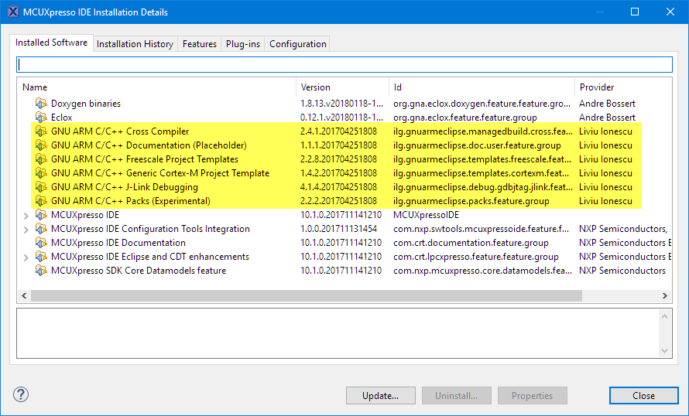Select the Doxygen binaries row
This screenshot has width=689, height=416.
(344, 104)
